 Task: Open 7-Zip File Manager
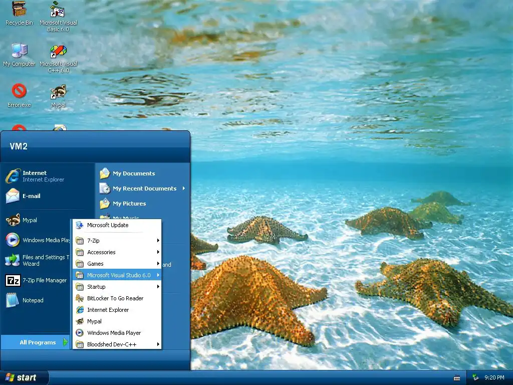[37, 280]
